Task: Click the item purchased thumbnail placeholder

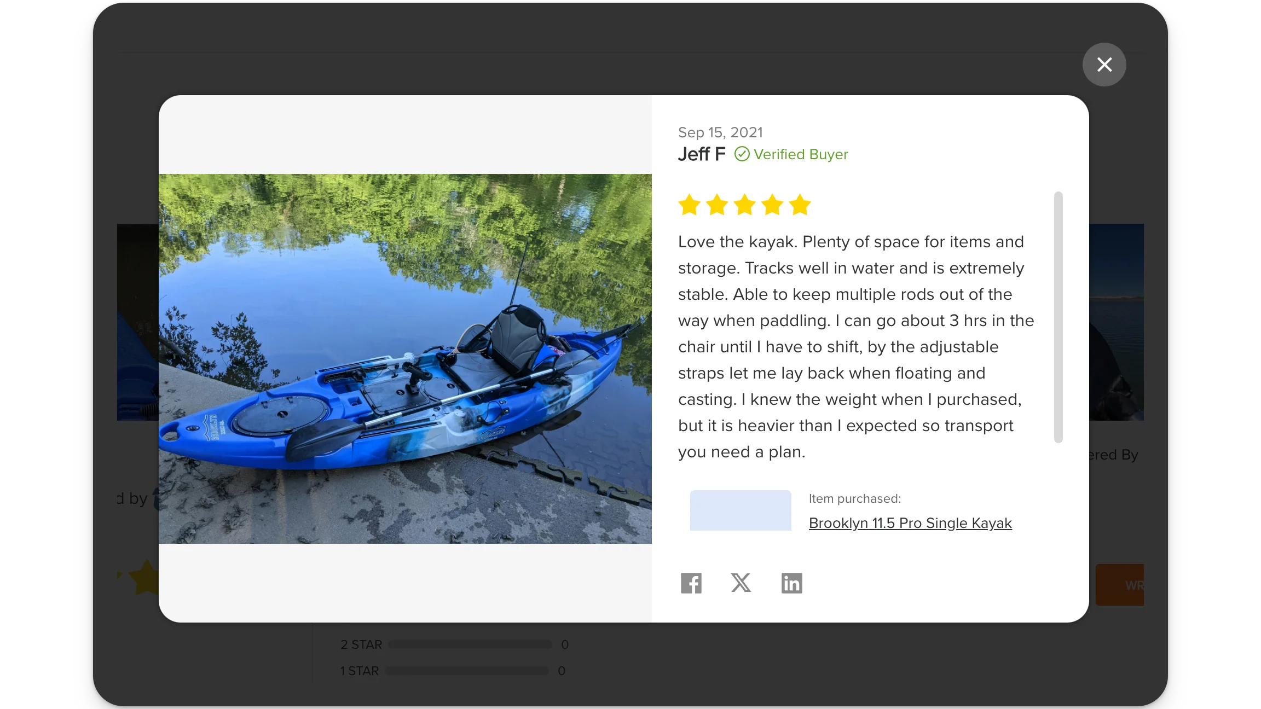Action: pyautogui.click(x=740, y=510)
